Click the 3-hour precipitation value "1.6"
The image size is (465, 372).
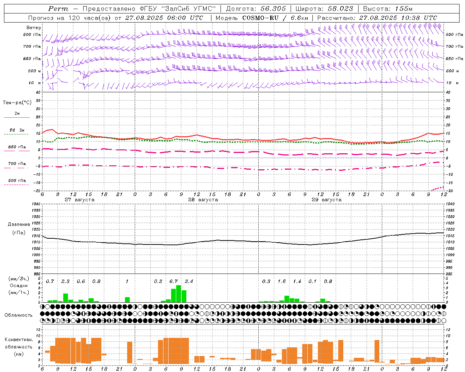pyautogui.click(x=282, y=282)
